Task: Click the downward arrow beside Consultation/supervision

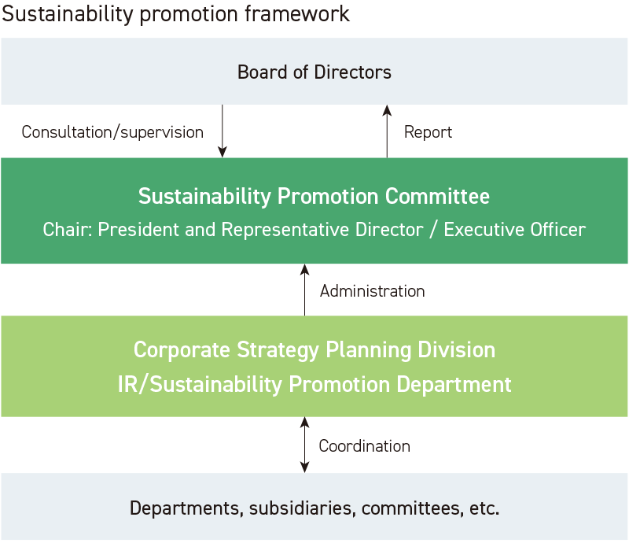Action: click(x=223, y=131)
